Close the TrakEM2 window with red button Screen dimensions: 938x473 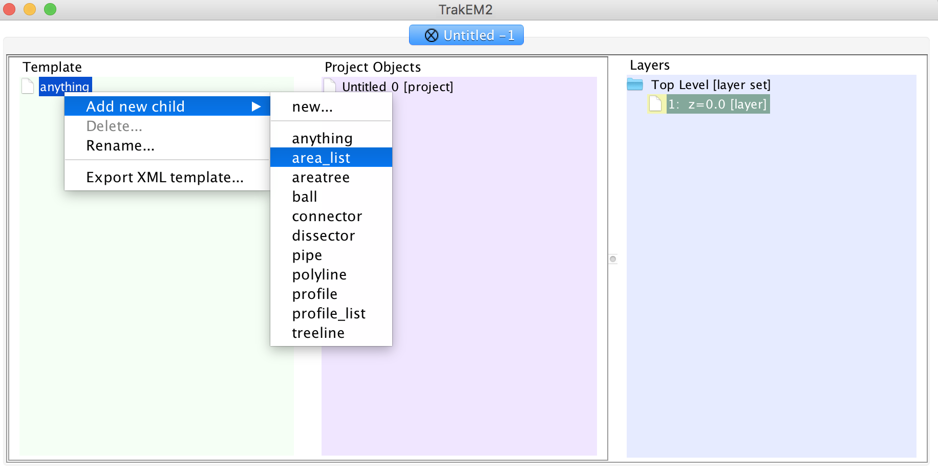click(9, 9)
